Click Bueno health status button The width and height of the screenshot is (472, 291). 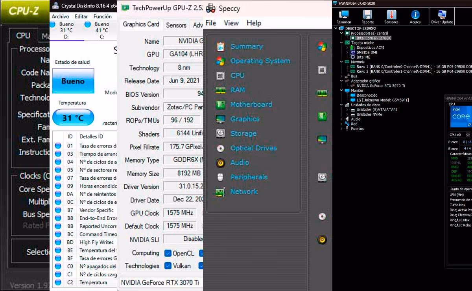tap(73, 81)
